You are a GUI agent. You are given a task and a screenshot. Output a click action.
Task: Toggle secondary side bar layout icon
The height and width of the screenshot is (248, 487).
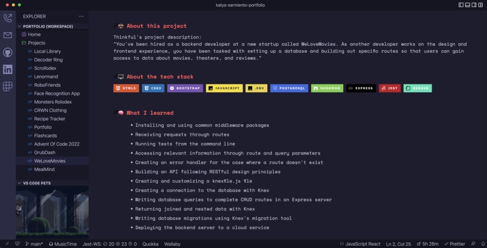coord(474,5)
